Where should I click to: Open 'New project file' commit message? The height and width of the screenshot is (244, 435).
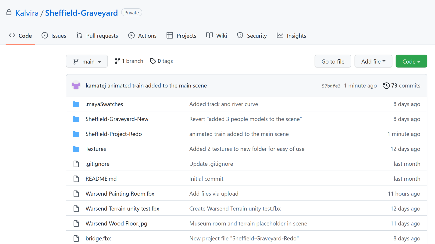coord(244,239)
